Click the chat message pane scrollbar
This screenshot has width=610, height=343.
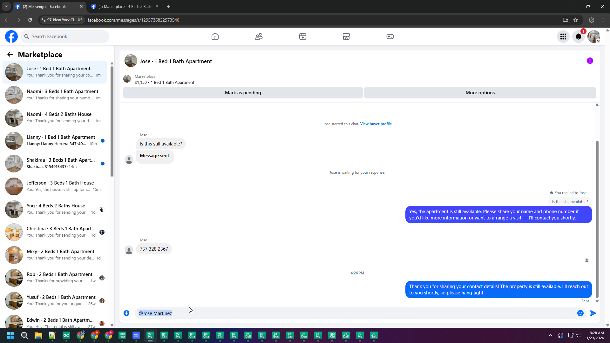pyautogui.click(x=597, y=219)
